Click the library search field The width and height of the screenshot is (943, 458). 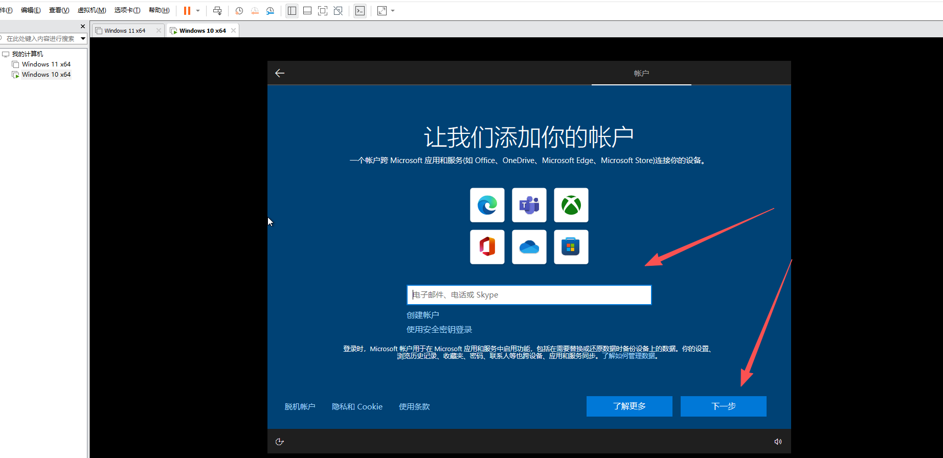(40, 38)
